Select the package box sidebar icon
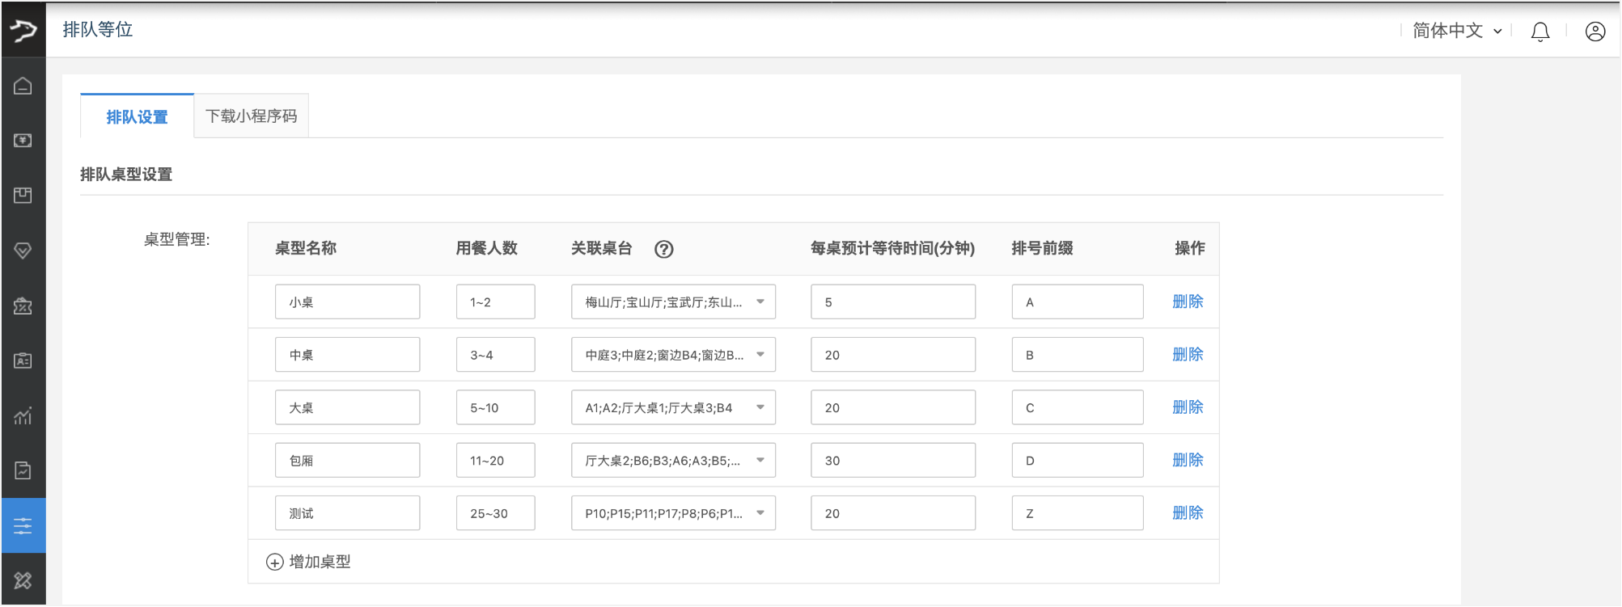The width and height of the screenshot is (1622, 607). (23, 196)
